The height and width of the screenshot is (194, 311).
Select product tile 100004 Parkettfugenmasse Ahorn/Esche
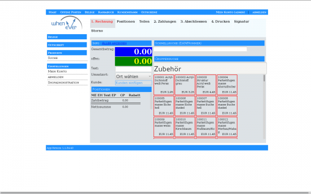(x=227, y=85)
